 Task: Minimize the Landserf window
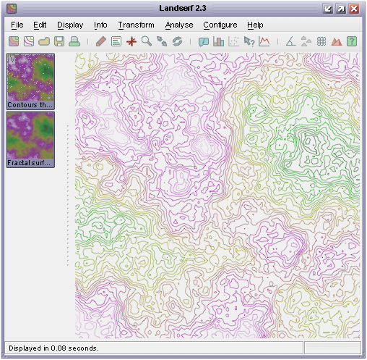pyautogui.click(x=327, y=9)
